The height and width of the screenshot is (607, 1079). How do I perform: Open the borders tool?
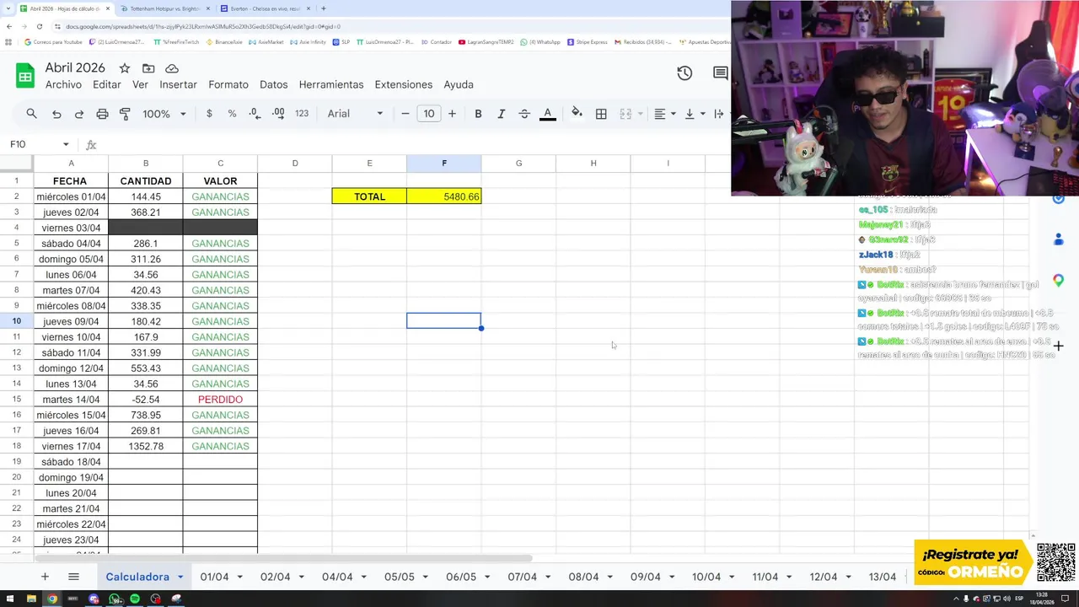[601, 114]
